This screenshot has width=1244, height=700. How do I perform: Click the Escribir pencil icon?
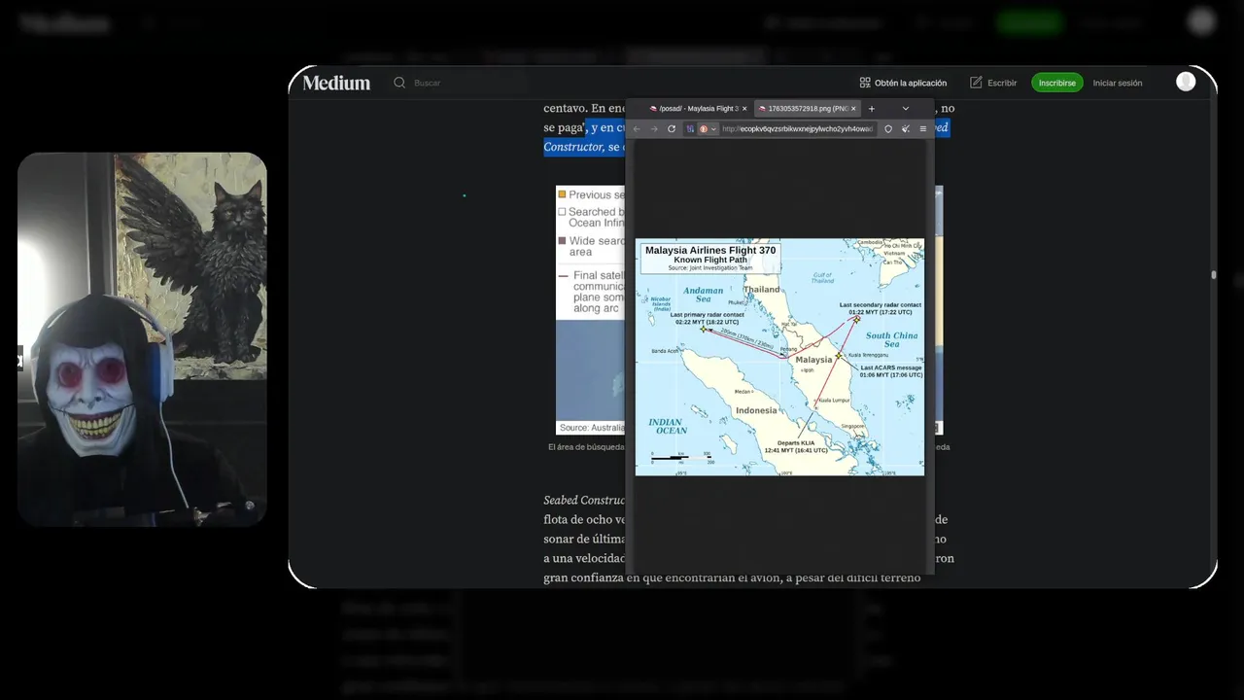click(x=976, y=83)
